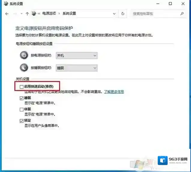Viewport: 191px width, 172px height.
Task: Expand the address bar history dropdown
Action: click(114, 14)
